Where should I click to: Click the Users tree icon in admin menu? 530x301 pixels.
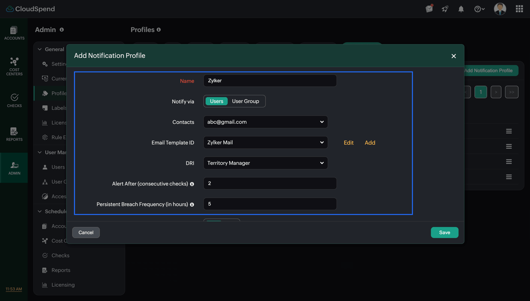pos(45,182)
